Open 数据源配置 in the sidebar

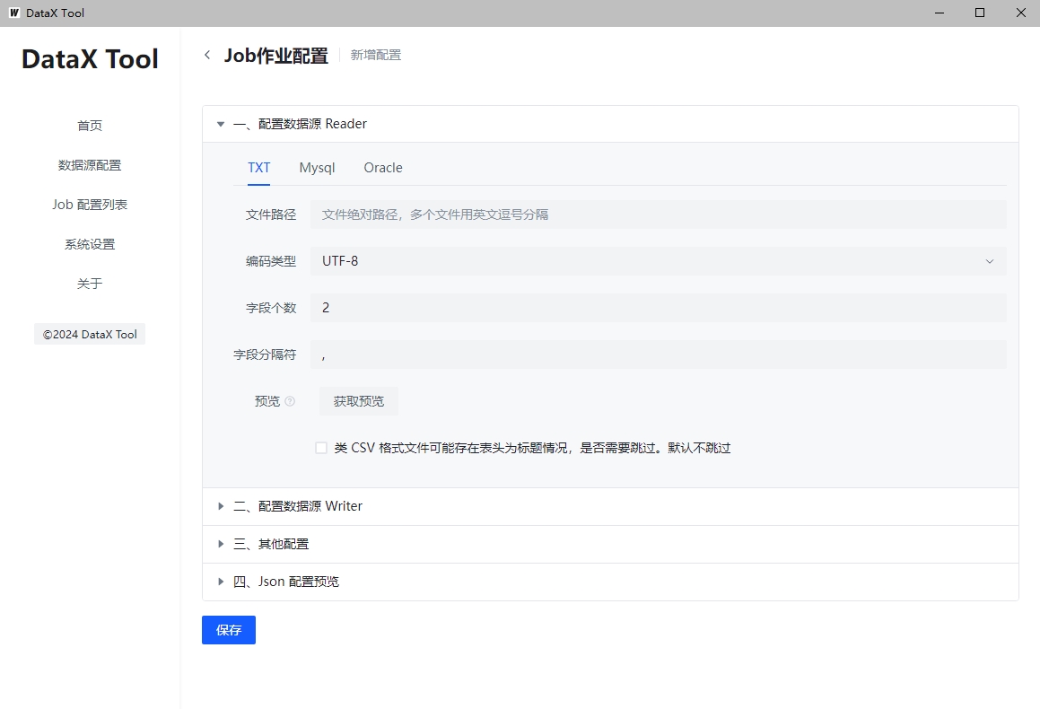click(90, 165)
